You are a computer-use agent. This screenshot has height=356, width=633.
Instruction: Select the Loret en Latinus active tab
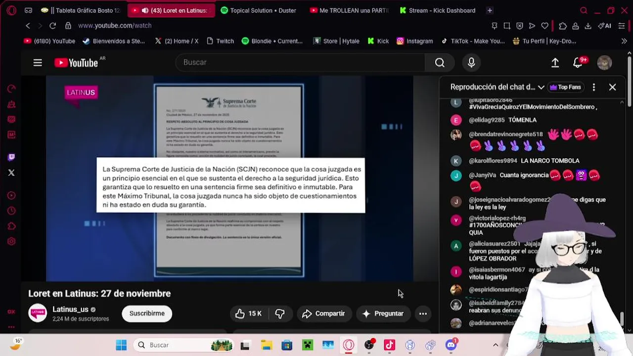click(172, 10)
